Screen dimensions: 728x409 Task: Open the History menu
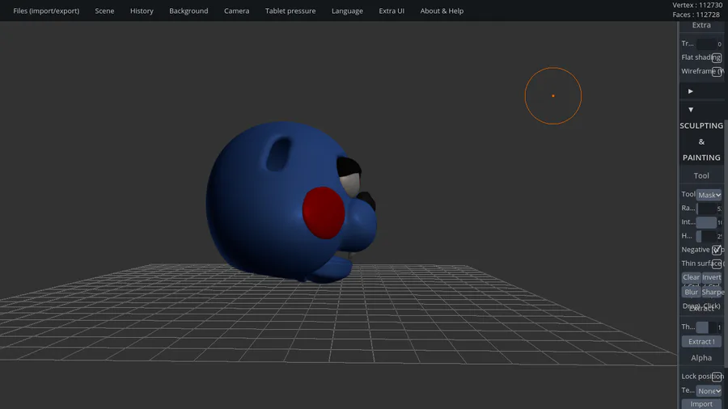(x=142, y=11)
